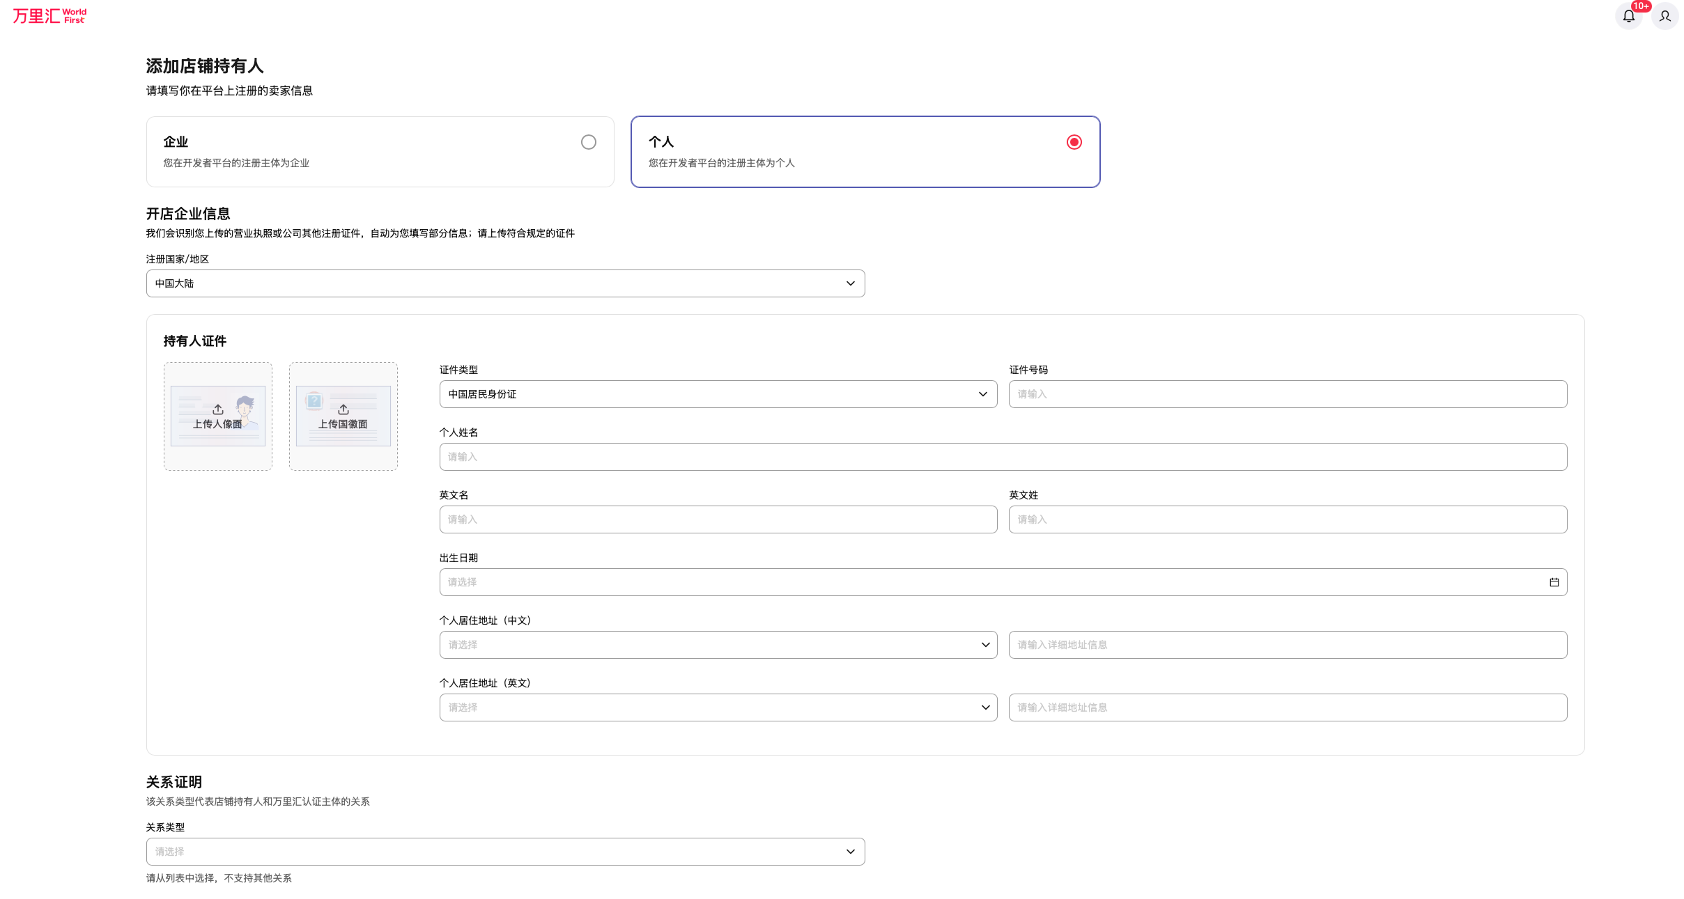Click the 万里汇 WorldFirst logo
1684x899 pixels.
pos(49,15)
